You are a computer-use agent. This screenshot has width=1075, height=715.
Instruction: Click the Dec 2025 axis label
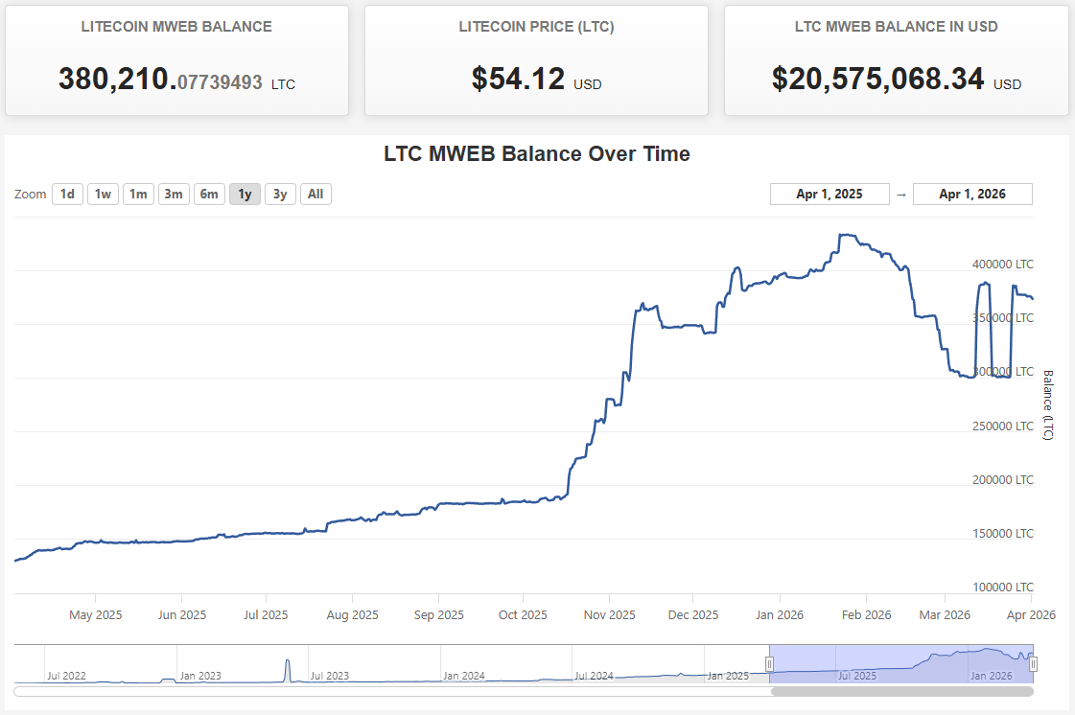pyautogui.click(x=693, y=615)
